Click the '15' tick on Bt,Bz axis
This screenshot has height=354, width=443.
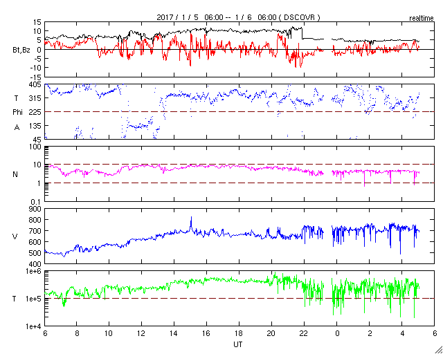[37, 21]
